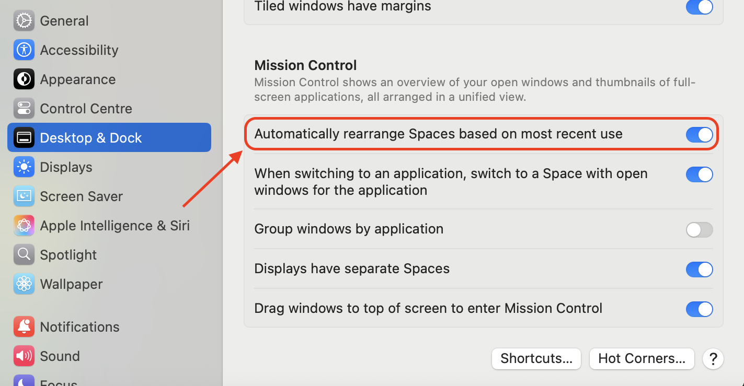Select Notifications in the sidebar
744x386 pixels.
pyautogui.click(x=79, y=326)
